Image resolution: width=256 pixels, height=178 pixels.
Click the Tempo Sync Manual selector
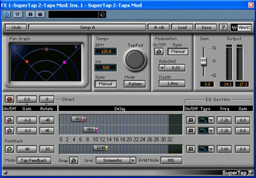coord(106,84)
